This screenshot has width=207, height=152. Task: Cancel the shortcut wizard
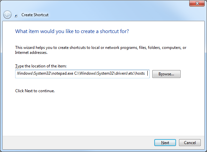tap(190, 143)
